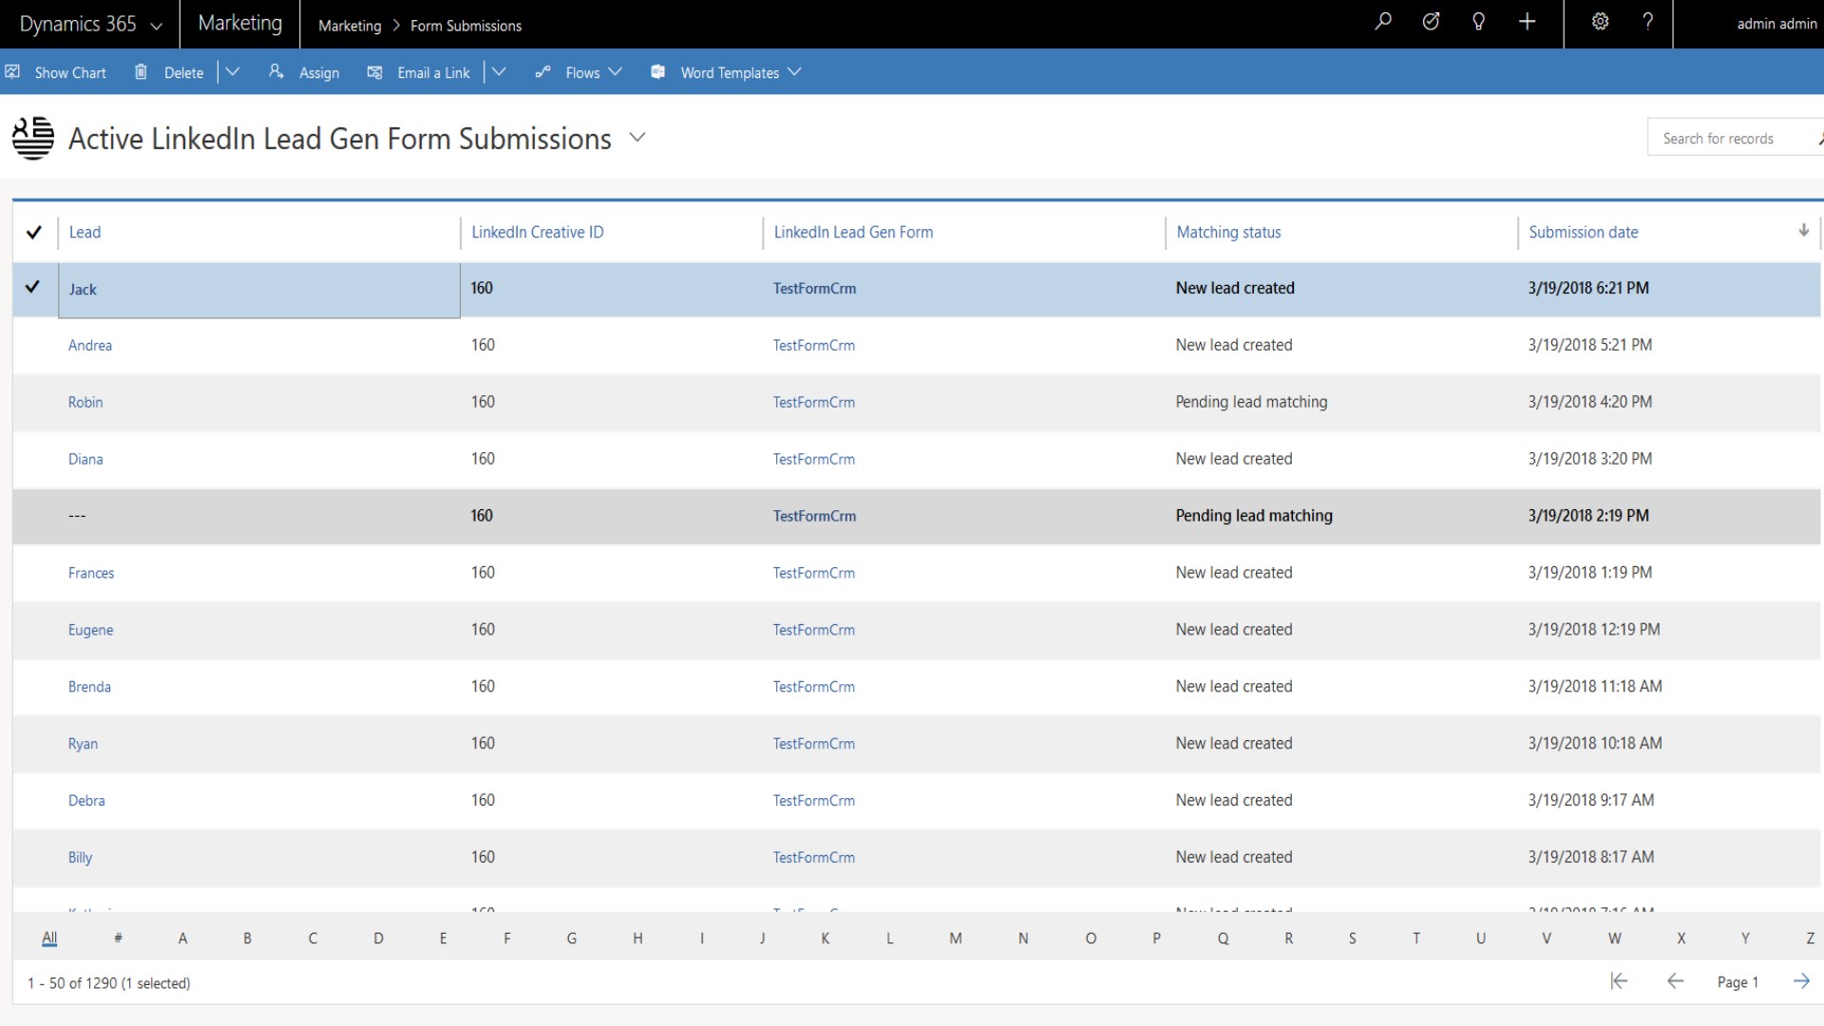
Task: Click the plus quick create icon
Action: point(1527,22)
